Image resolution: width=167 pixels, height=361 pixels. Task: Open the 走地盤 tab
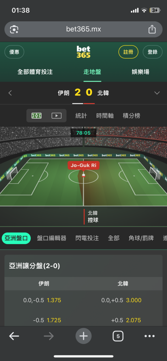92,72
